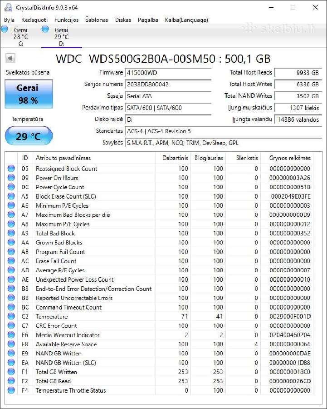Click the previous disk arrow button
The image size is (327, 409).
click(x=10, y=58)
